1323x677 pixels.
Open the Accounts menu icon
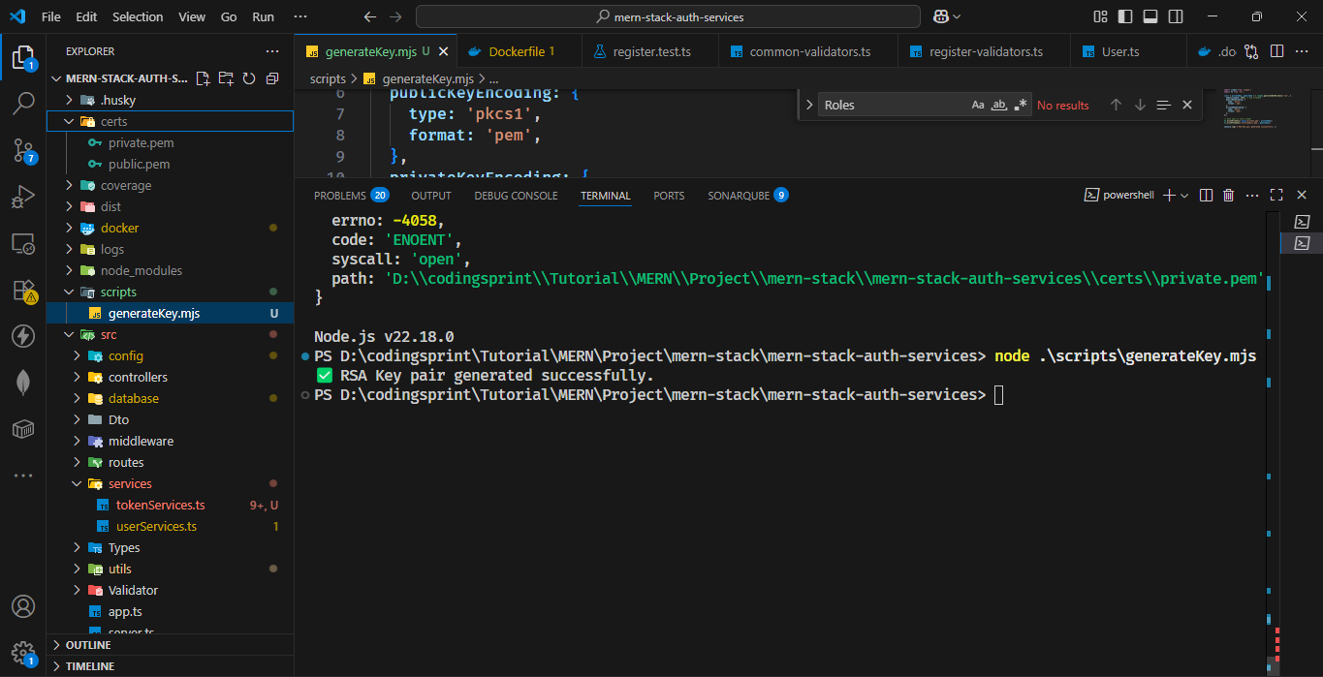[23, 607]
